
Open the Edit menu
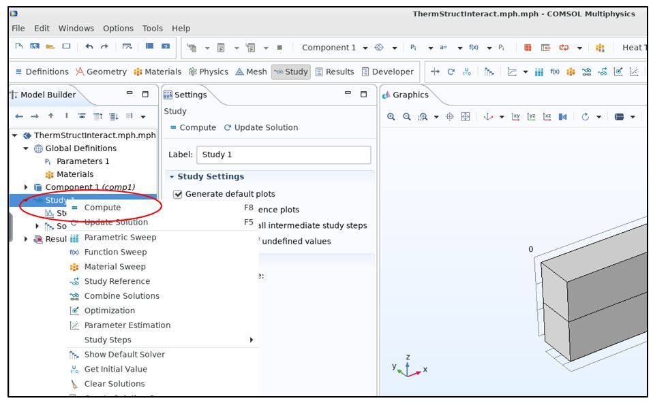point(42,29)
